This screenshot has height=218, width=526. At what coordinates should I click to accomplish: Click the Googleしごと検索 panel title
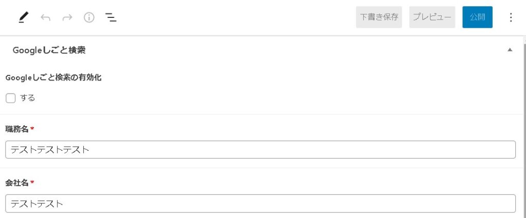(49, 50)
